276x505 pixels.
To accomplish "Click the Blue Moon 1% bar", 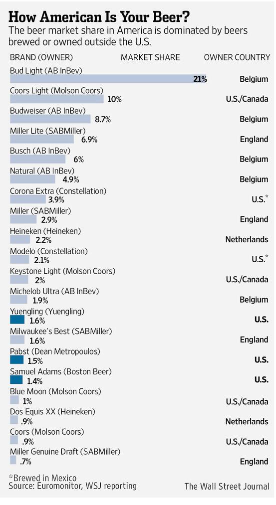I will click(14, 400).
